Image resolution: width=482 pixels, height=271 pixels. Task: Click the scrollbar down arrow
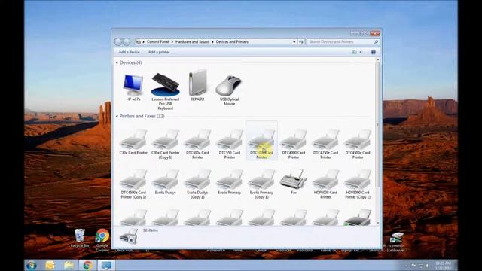pos(378,223)
